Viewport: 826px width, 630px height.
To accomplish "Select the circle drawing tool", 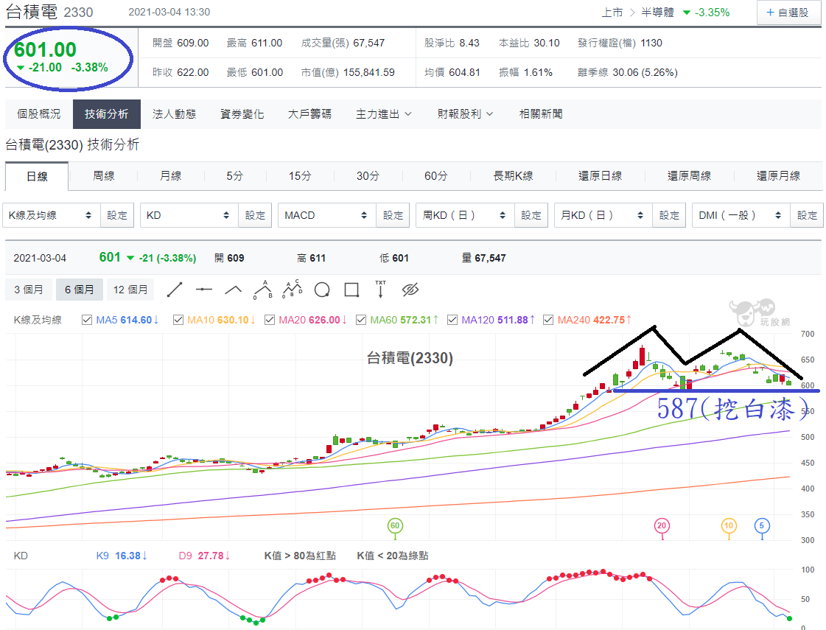I will pyautogui.click(x=322, y=290).
